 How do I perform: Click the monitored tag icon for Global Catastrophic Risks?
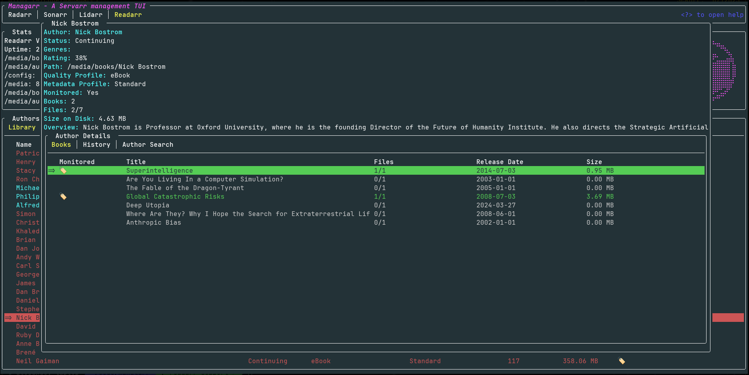point(63,196)
